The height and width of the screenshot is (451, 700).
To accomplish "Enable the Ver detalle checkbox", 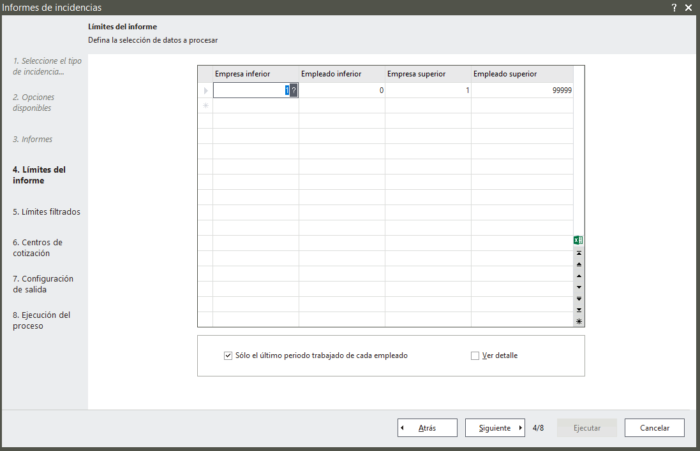I will 475,355.
